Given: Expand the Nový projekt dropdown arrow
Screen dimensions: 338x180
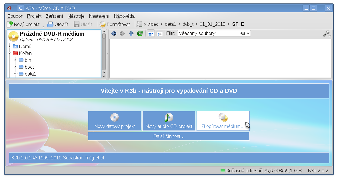Looking at the screenshot, I should pos(43,26).
